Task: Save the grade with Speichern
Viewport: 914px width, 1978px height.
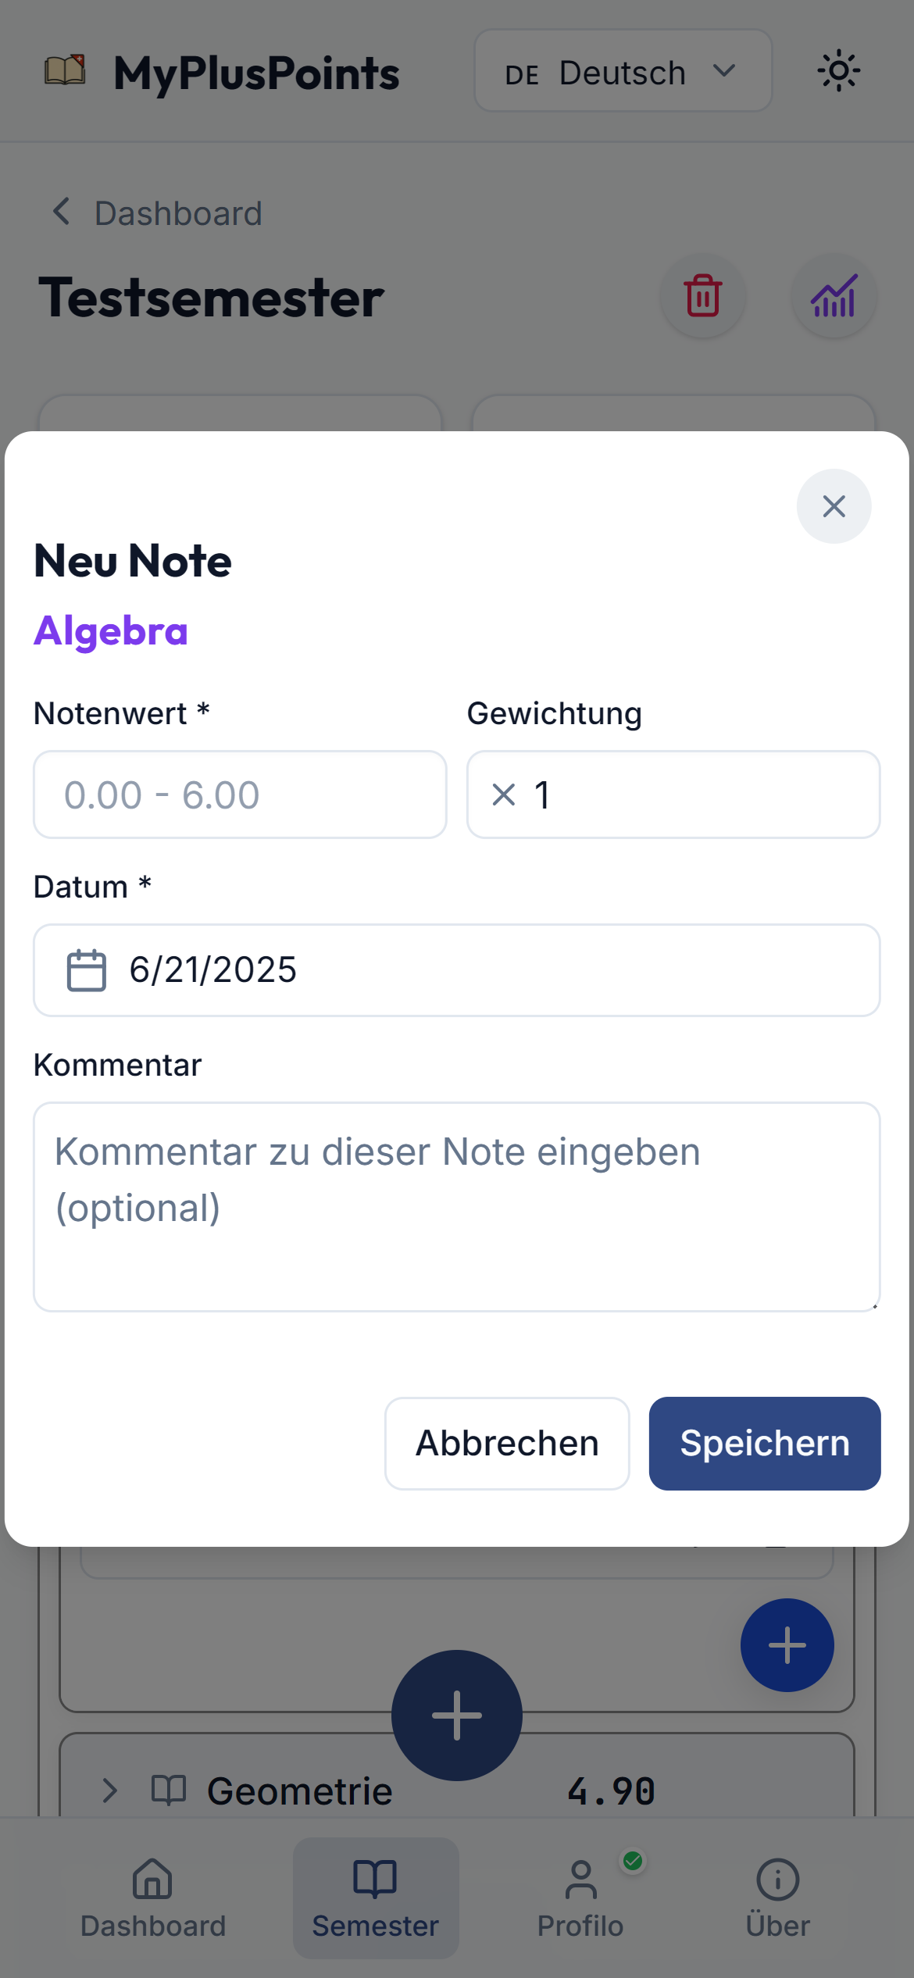Action: point(764,1443)
